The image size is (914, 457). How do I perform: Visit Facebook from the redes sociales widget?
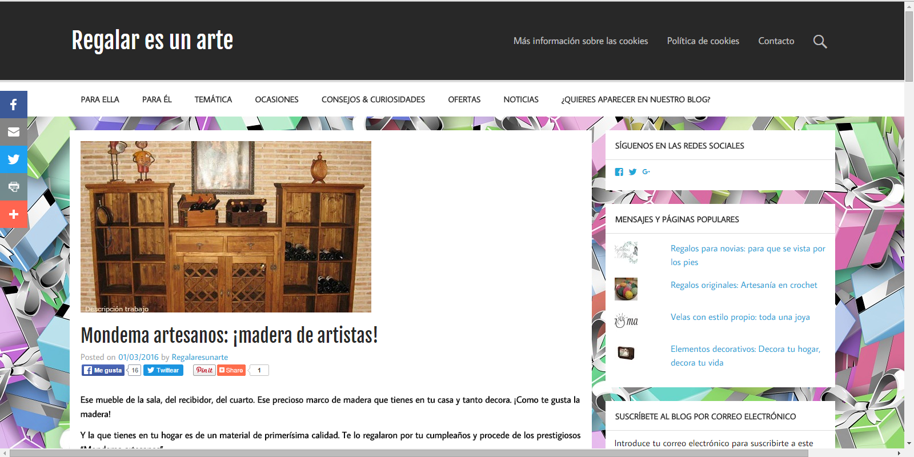619,172
